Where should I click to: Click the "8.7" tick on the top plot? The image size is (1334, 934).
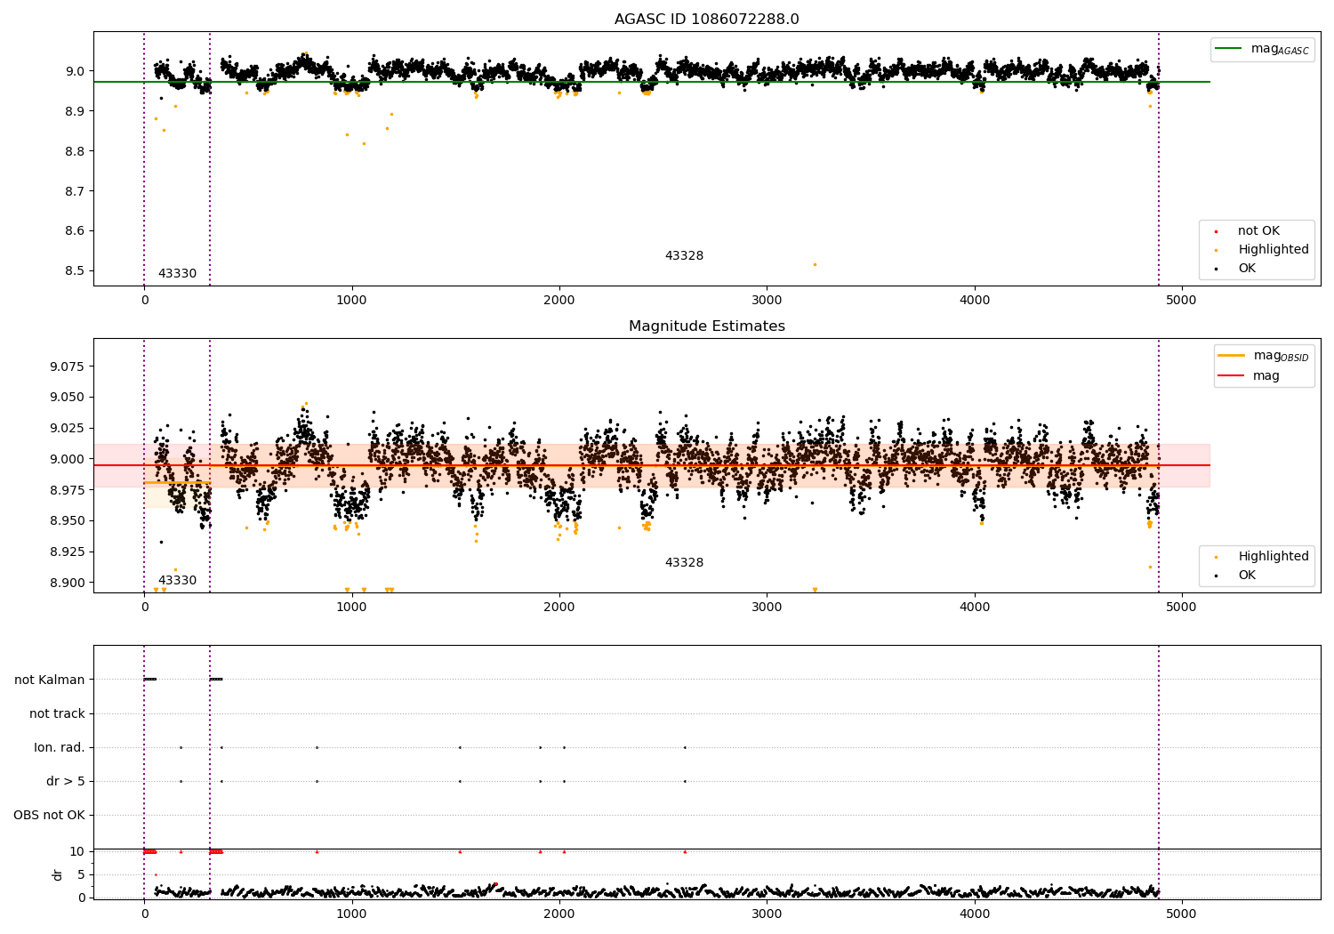[x=75, y=191]
